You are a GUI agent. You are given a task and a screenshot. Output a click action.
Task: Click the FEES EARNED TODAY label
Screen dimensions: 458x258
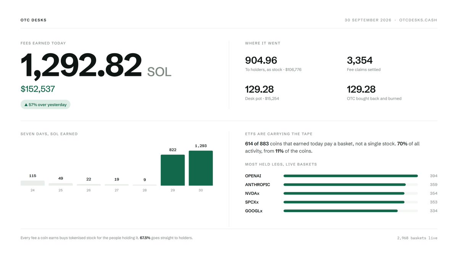tap(43, 43)
